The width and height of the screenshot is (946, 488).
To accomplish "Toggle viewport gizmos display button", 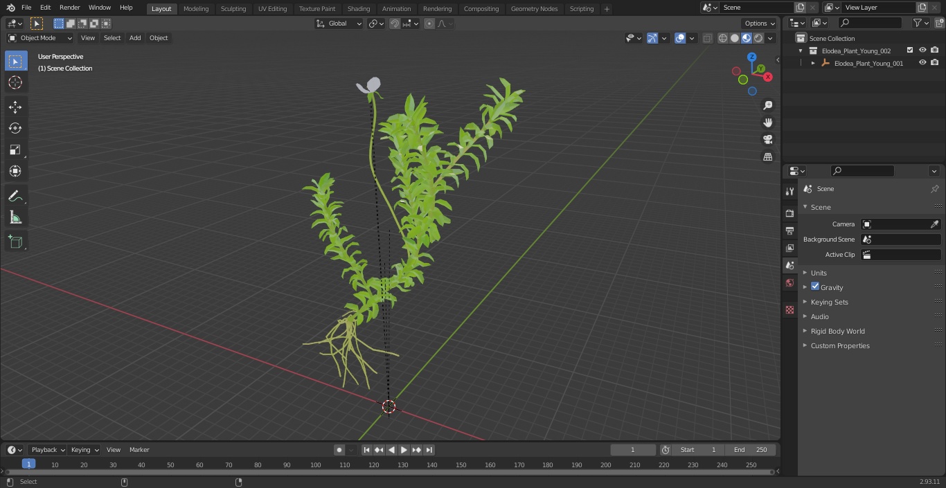I will click(652, 38).
